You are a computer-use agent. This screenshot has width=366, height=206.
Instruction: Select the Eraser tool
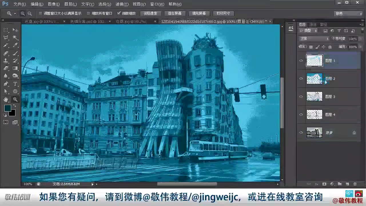point(6,68)
